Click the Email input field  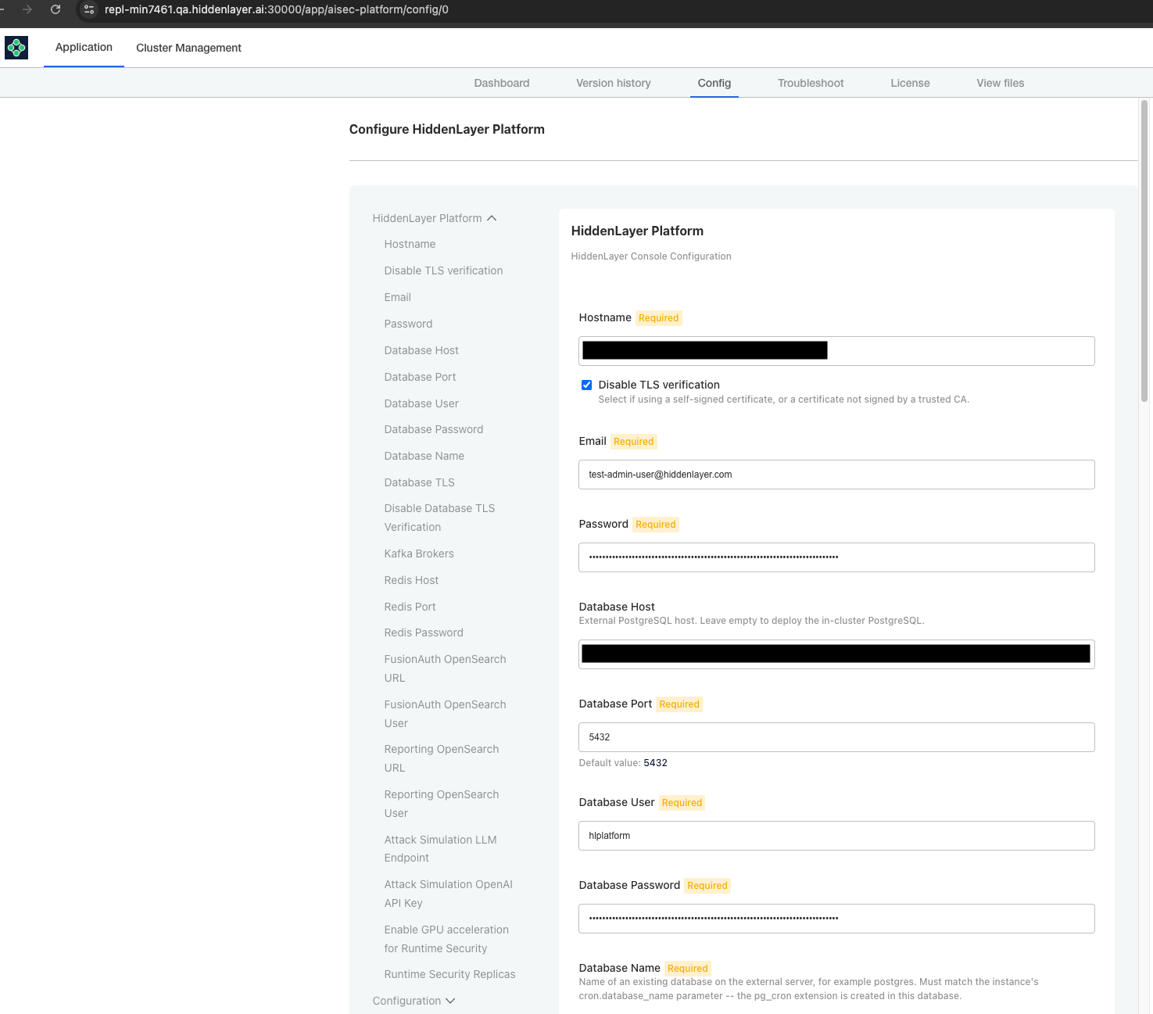[836, 475]
